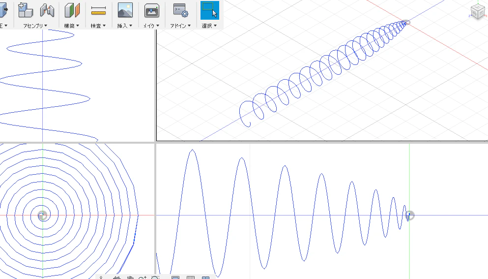Expand the 検査 dropdown
Image resolution: width=488 pixels, height=279 pixels.
[98, 26]
